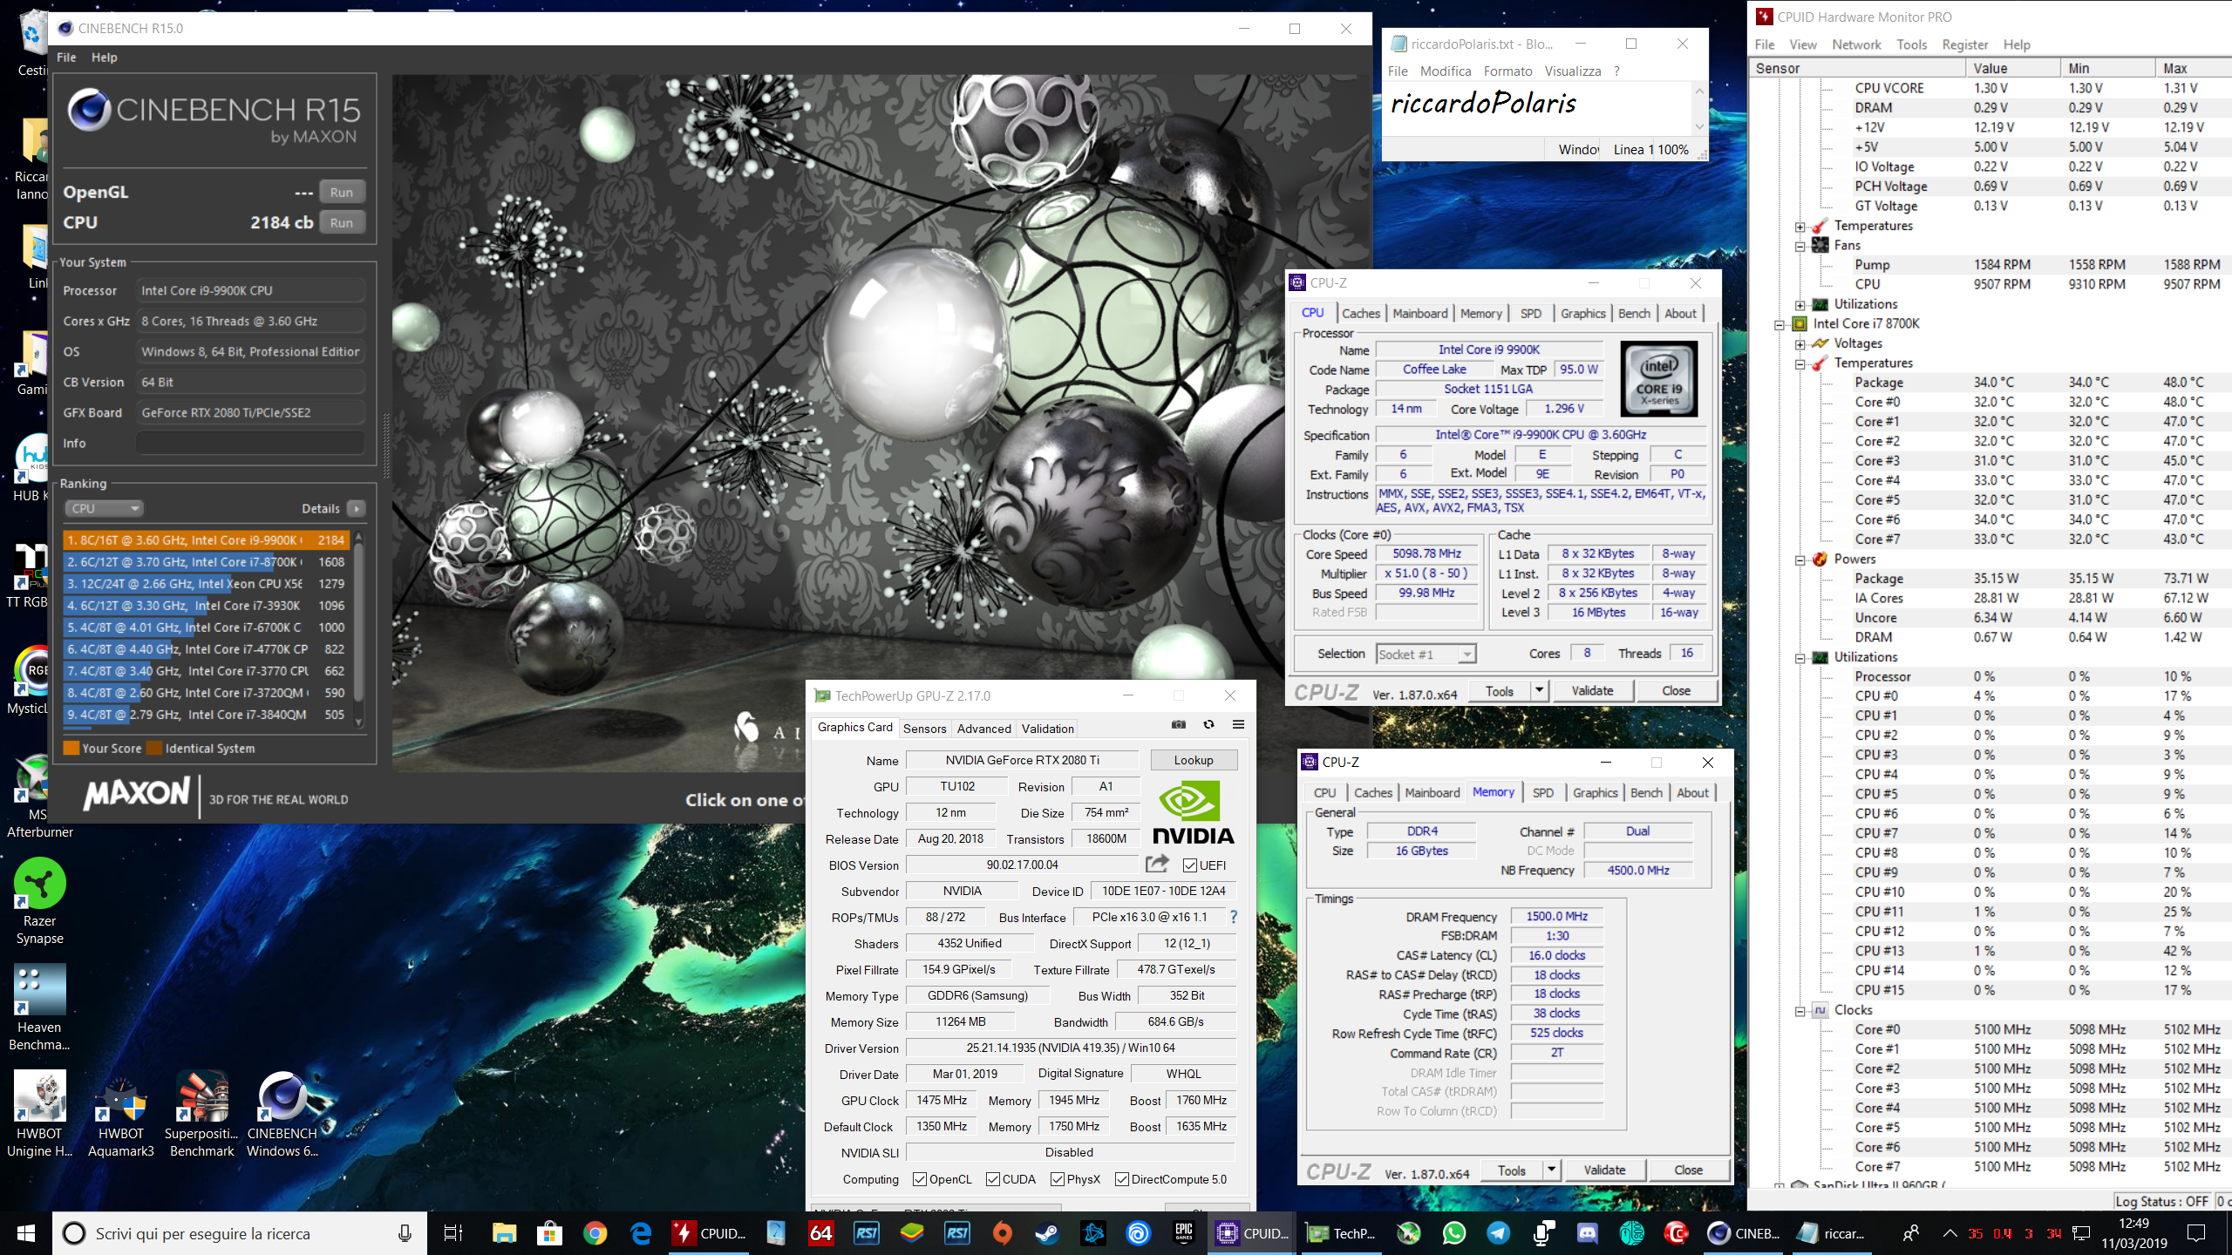Click the GPU-Z refresh icon

click(x=1208, y=725)
